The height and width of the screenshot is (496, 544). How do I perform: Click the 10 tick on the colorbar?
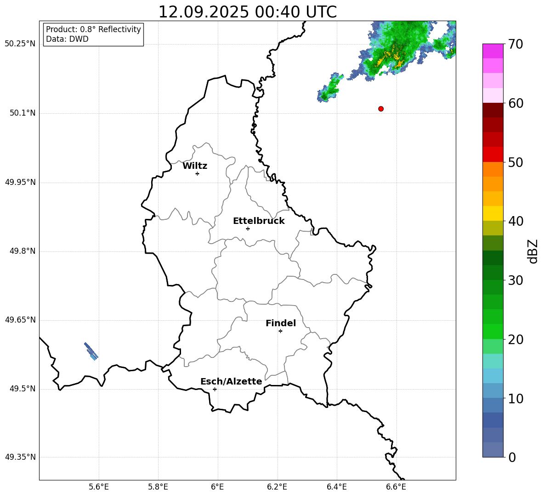(516, 398)
